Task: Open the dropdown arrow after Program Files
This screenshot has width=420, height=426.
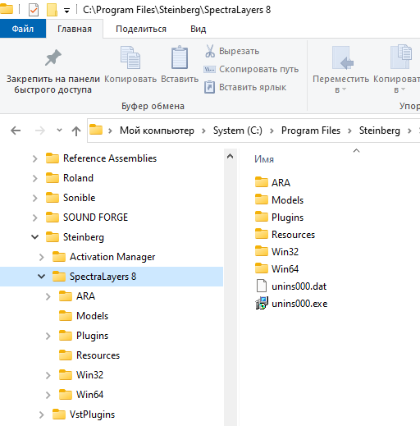Action: point(349,131)
